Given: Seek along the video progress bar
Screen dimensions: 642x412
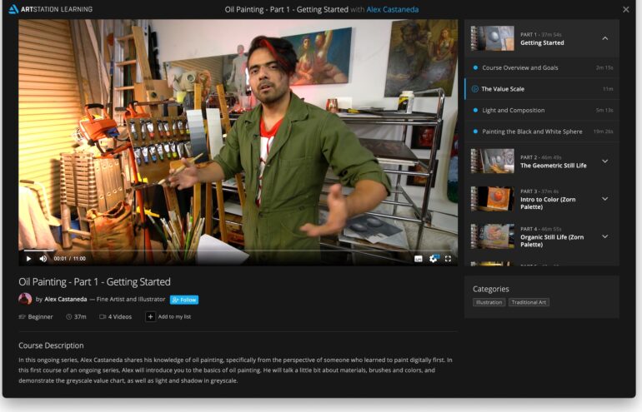Looking at the screenshot, I should tap(238, 251).
